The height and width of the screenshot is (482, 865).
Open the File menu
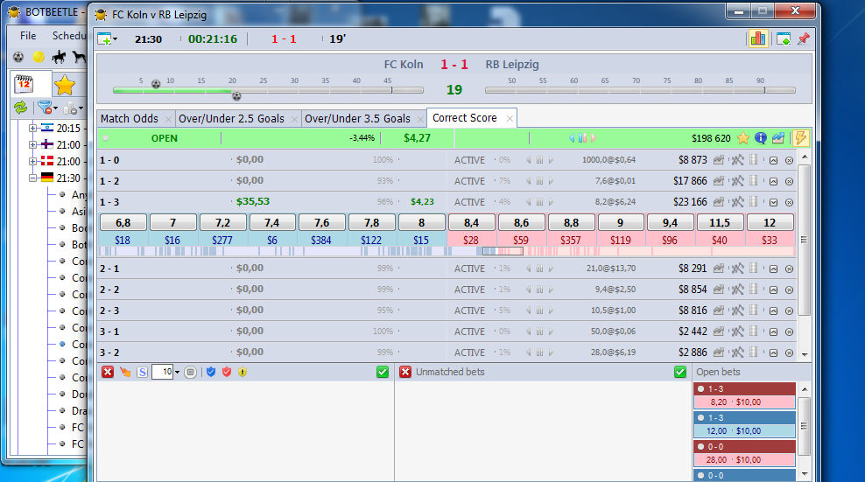(28, 35)
